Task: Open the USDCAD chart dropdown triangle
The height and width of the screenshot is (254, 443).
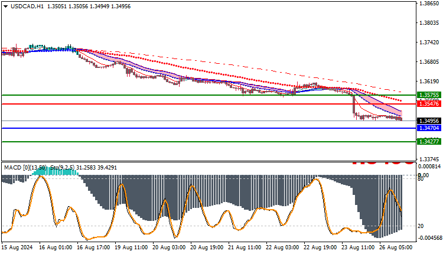Action: (6, 6)
